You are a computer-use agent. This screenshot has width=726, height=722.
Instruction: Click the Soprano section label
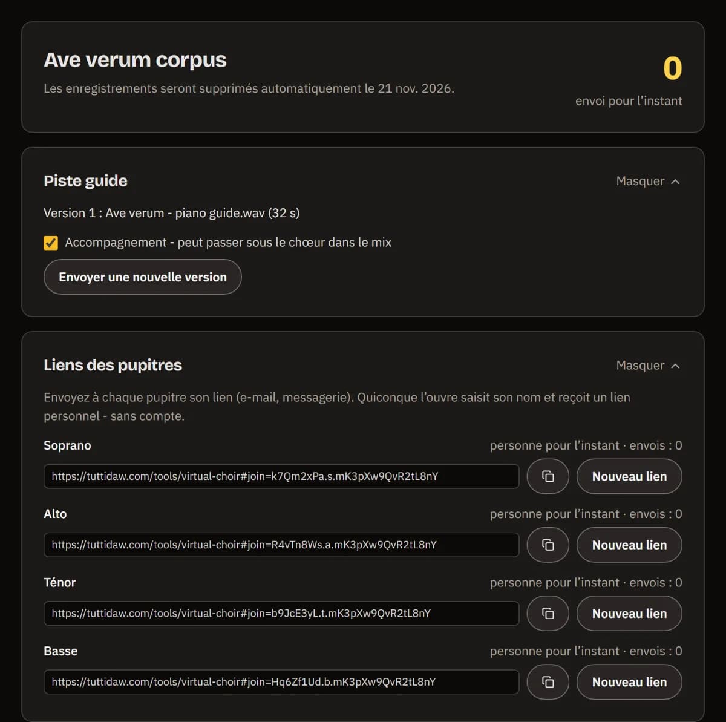tap(67, 445)
